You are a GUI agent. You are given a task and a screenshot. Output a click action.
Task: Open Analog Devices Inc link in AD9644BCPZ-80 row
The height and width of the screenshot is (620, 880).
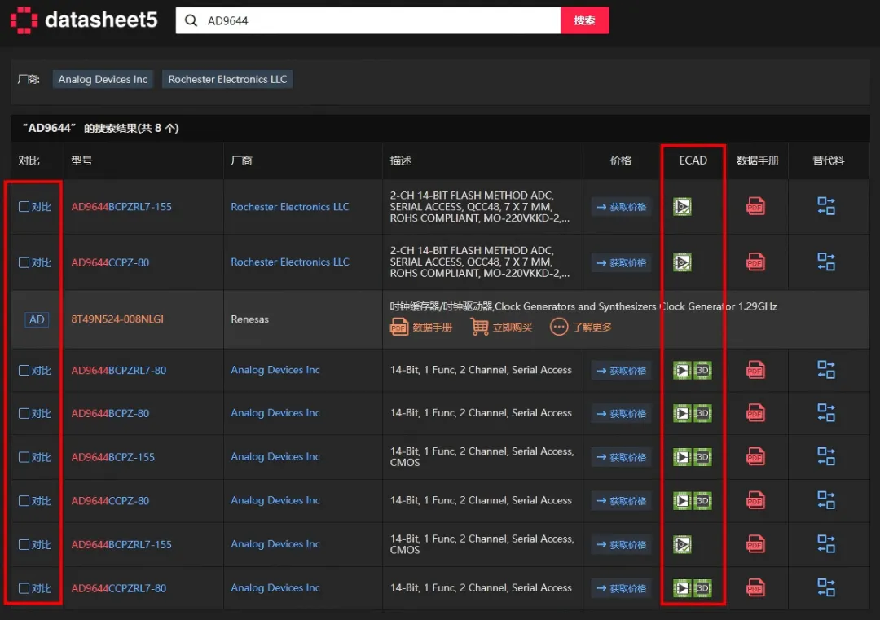click(x=275, y=413)
